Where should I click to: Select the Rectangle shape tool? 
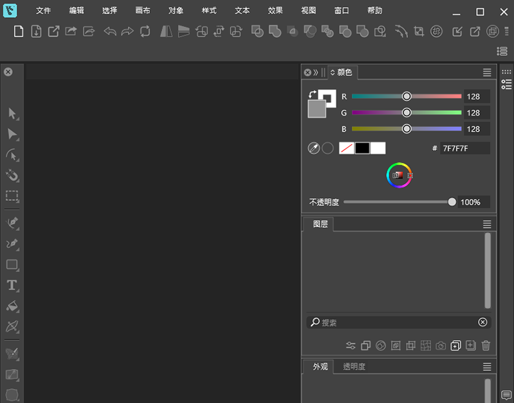(12, 264)
